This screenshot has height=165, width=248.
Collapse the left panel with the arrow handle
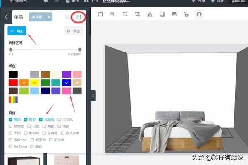[x=93, y=96]
